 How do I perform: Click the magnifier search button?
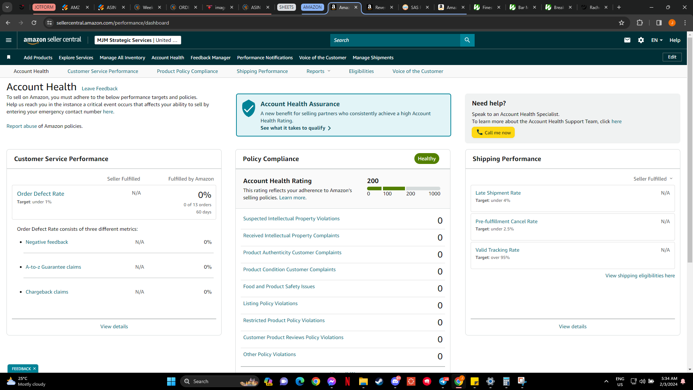pos(467,40)
